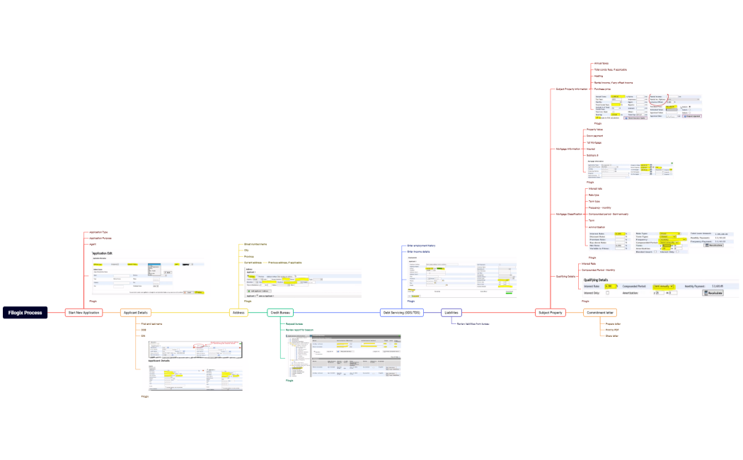The width and height of the screenshot is (743, 460).
Task: Select the Applicant Details node
Action: 135,312
